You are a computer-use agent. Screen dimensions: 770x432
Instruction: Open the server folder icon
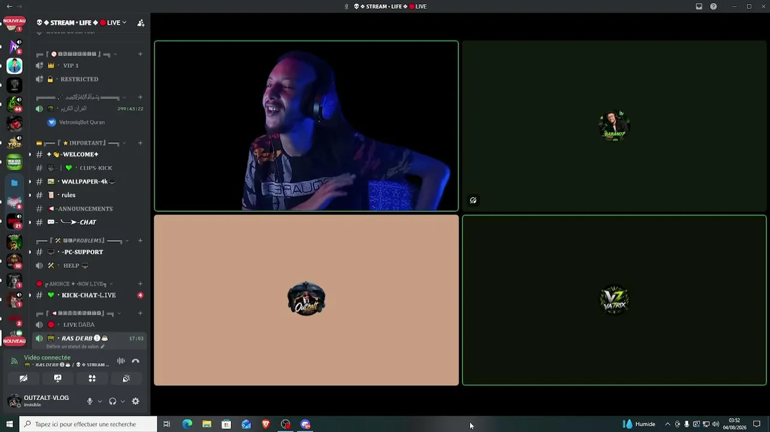[x=14, y=182]
